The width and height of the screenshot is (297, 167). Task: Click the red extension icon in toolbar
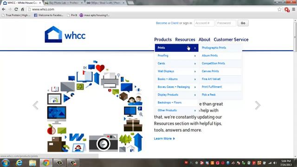[x=287, y=9]
